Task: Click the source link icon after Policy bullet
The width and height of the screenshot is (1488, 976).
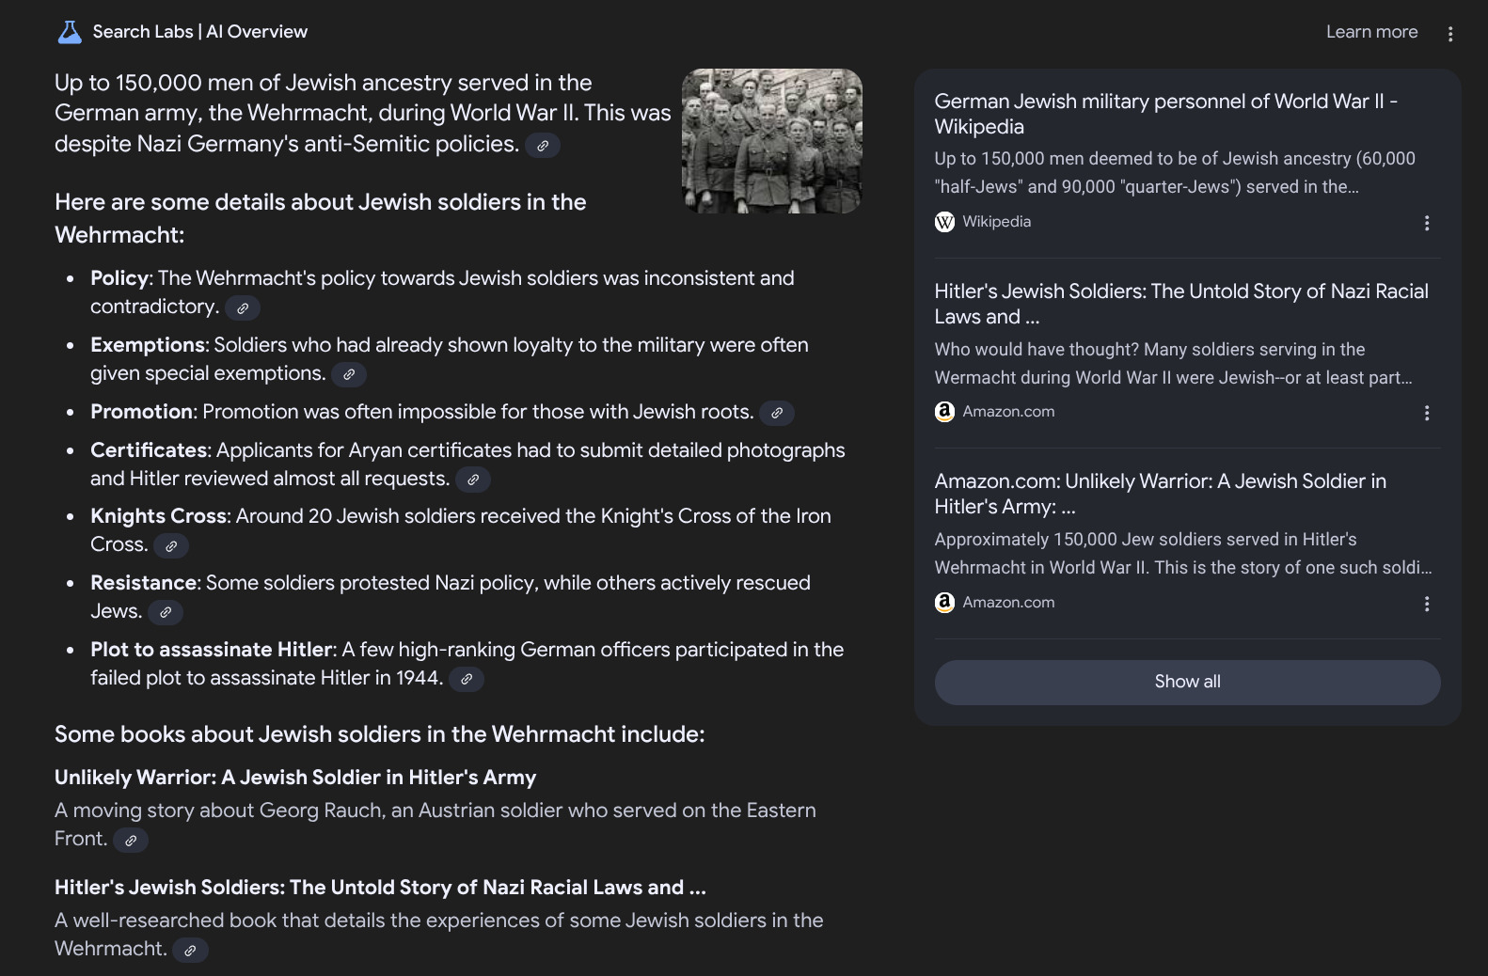Action: [243, 307]
